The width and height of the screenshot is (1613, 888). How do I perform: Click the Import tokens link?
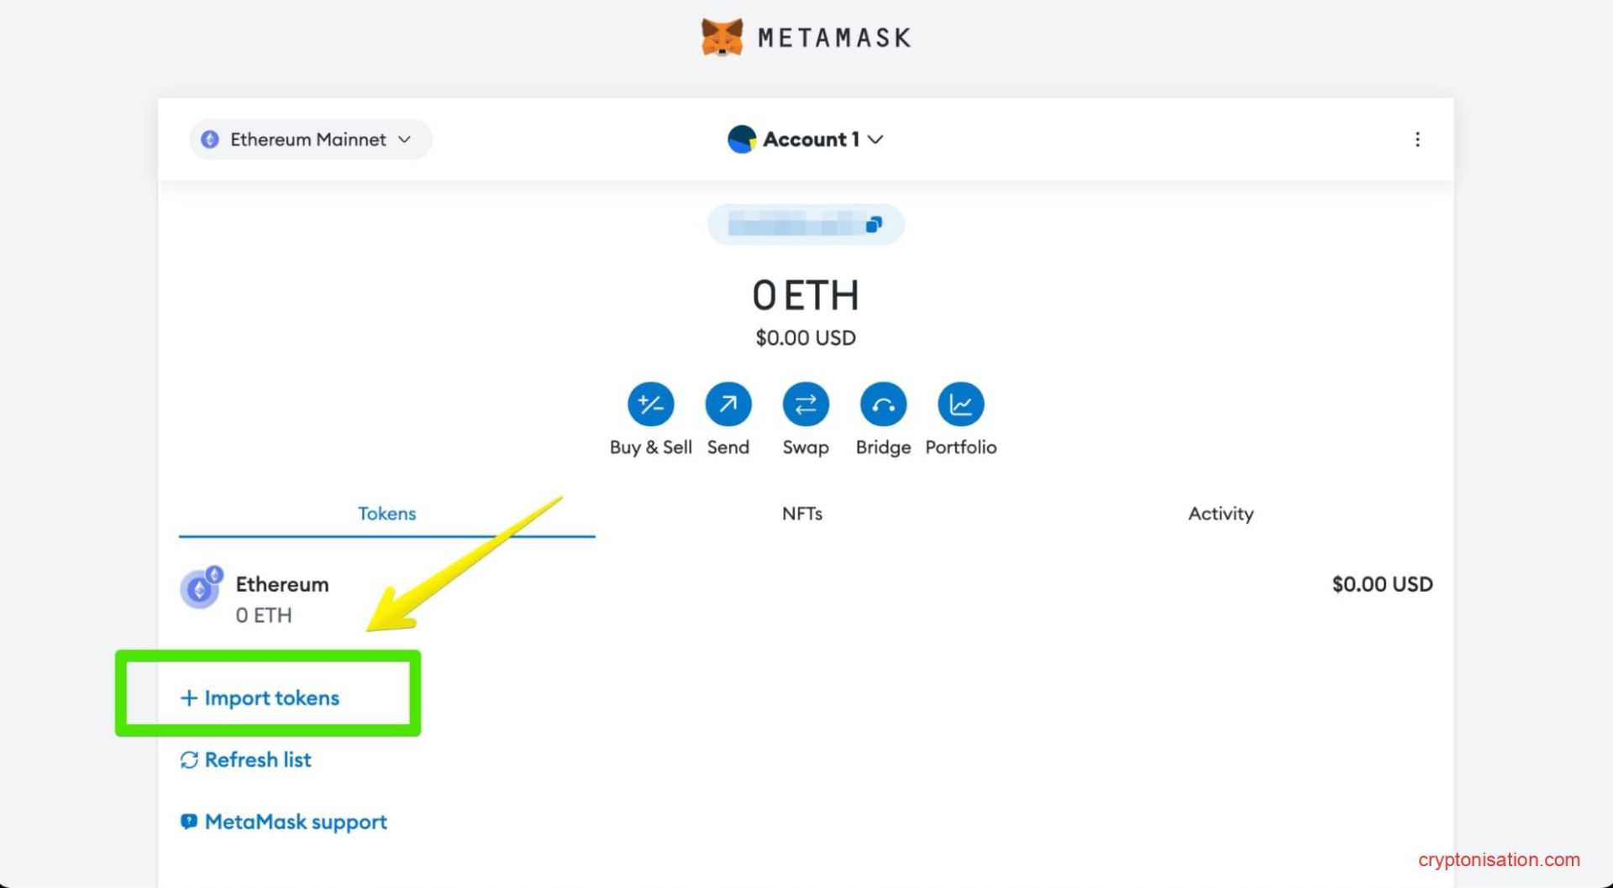260,697
